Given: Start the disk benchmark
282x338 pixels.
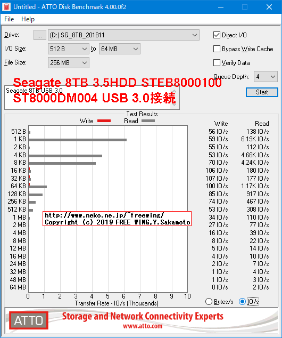Looking at the screenshot, I should click(x=262, y=92).
